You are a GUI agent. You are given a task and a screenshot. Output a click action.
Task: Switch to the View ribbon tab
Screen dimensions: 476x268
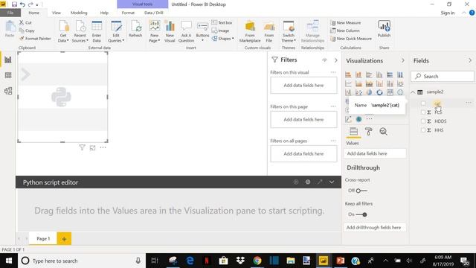[x=57, y=13]
